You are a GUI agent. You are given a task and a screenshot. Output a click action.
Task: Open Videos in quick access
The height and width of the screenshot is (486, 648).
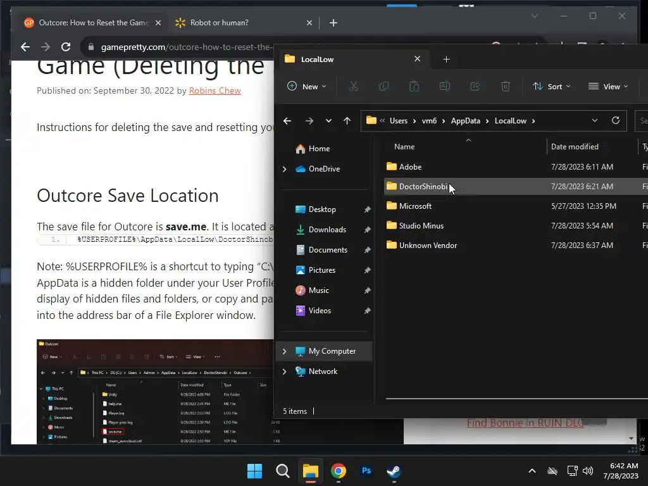(x=313, y=310)
